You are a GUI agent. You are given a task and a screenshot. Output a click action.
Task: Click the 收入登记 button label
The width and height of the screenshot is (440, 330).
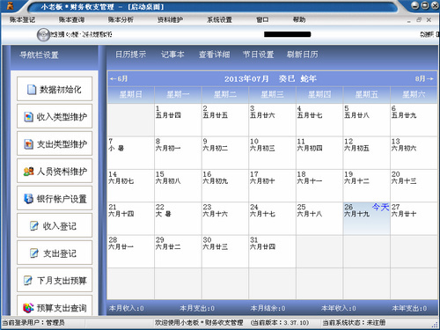pos(60,226)
